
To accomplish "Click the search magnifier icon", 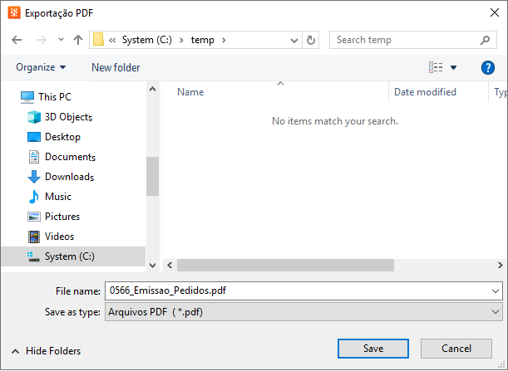I will 485,40.
